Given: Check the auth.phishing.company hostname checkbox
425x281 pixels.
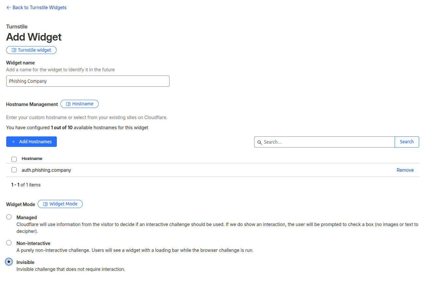Looking at the screenshot, I should (14, 170).
